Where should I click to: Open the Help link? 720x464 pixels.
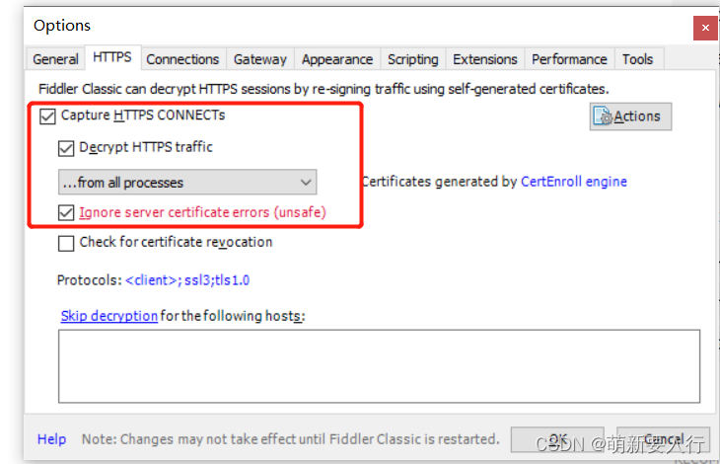click(51, 439)
